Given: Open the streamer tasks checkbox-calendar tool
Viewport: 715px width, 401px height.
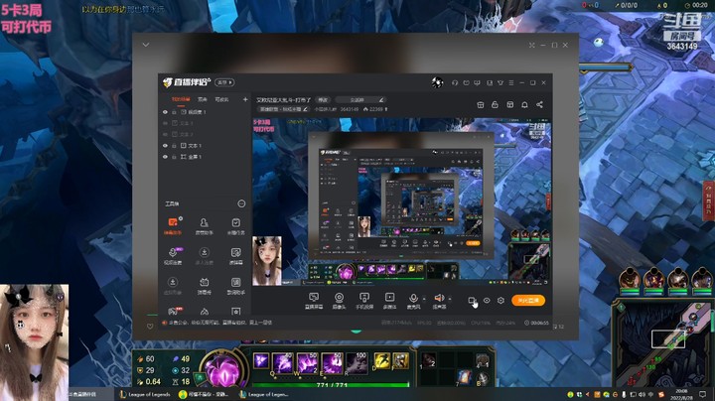Looking at the screenshot, I should [x=235, y=225].
